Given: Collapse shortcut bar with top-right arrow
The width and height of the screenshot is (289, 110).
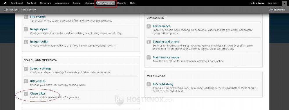Looking at the screenshot, I should [284, 3].
